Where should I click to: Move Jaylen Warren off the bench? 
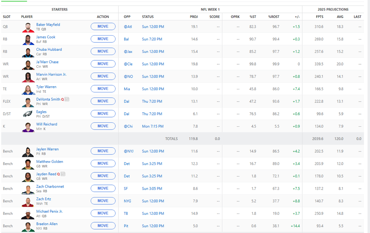point(103,151)
